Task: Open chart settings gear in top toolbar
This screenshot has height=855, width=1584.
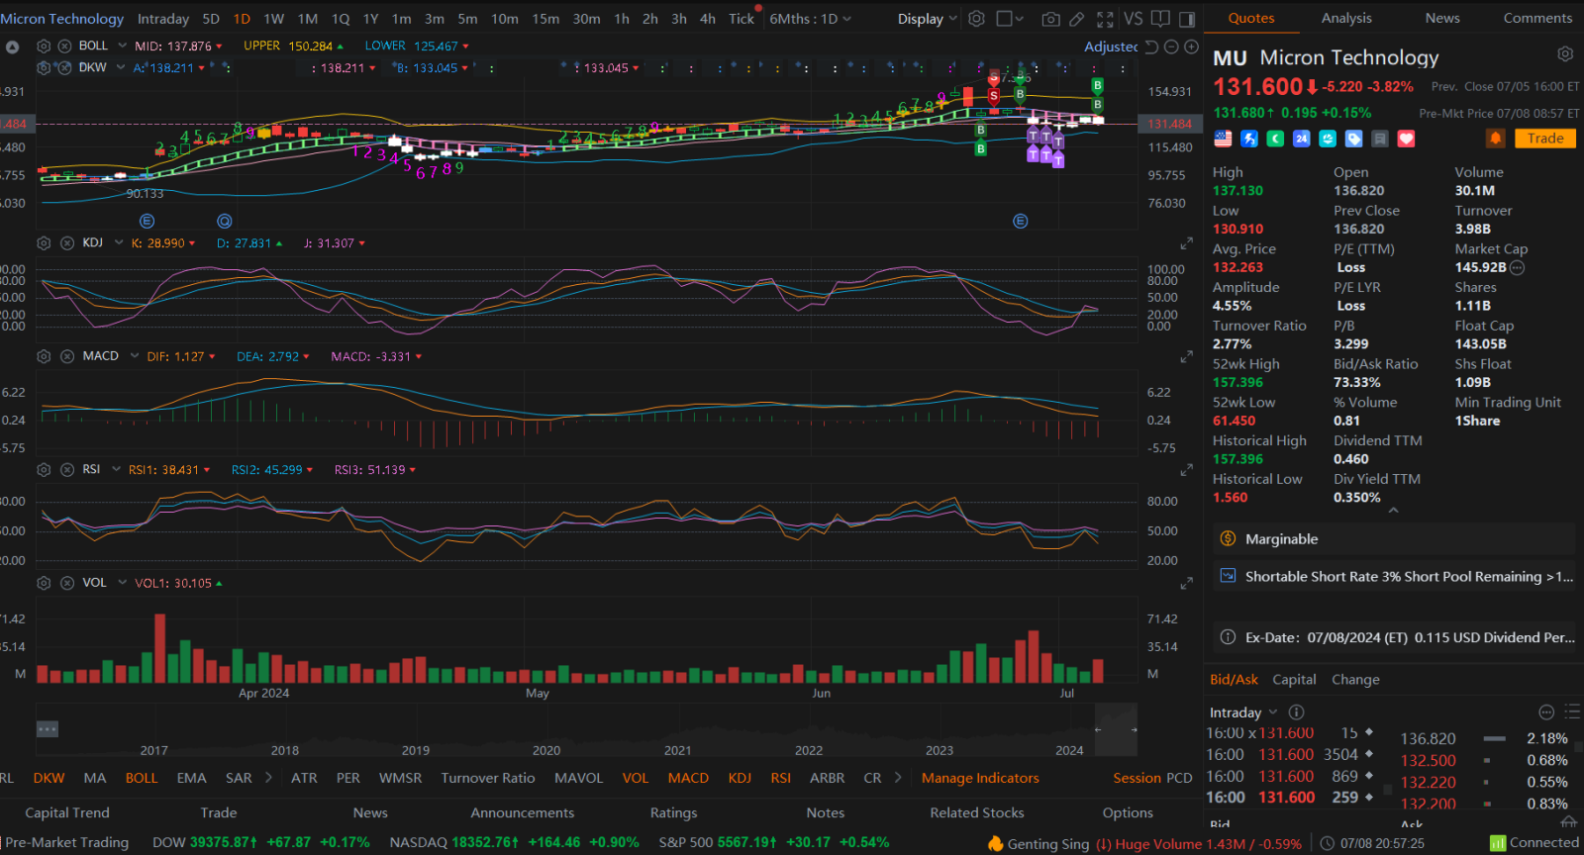Action: 976,19
